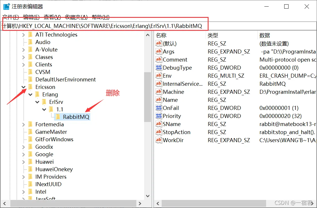The image size is (317, 208).
Task: Open the 帮助(H) menu
Action: click(100, 17)
